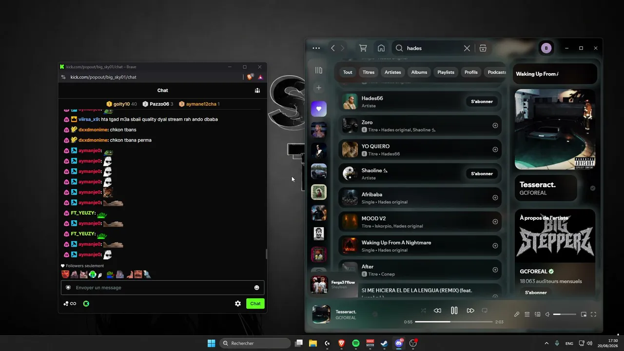
Task: Open the mini player view
Action: tap(584, 314)
